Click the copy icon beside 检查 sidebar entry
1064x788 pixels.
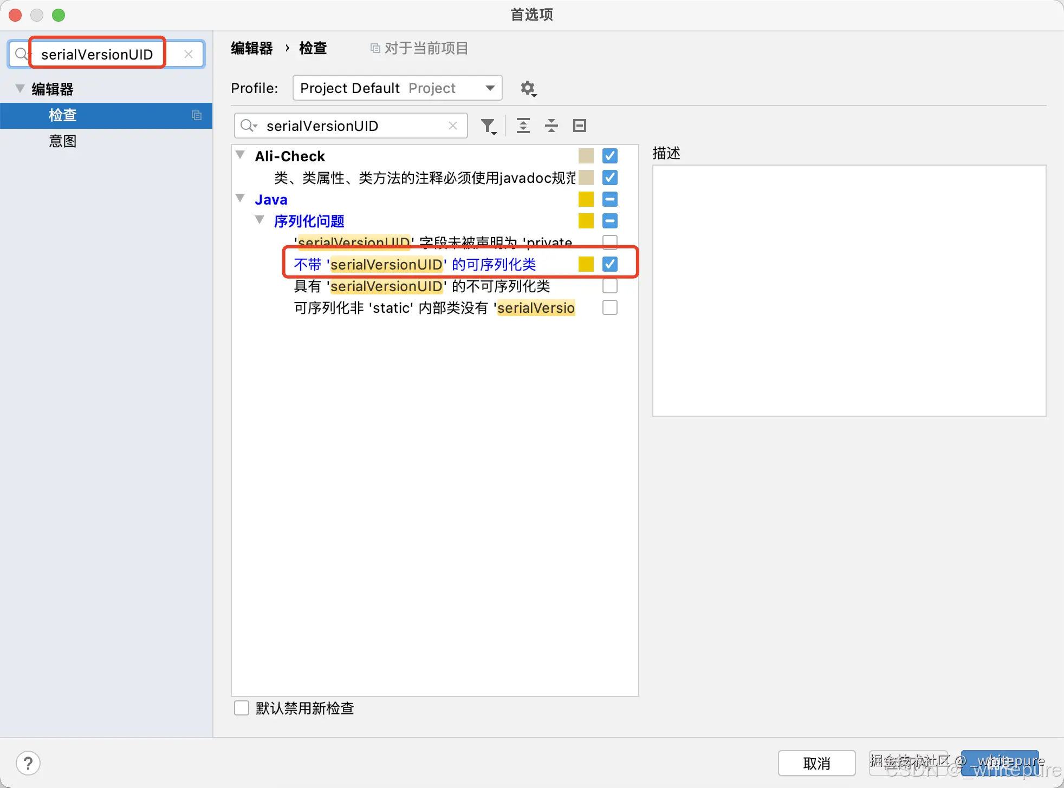[x=196, y=115]
